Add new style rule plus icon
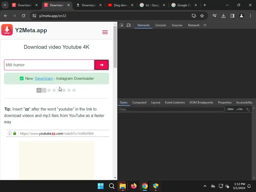 tap(247, 109)
